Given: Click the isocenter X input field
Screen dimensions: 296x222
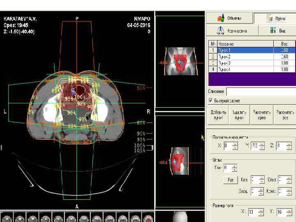Looking at the screenshot, I should (228, 146).
